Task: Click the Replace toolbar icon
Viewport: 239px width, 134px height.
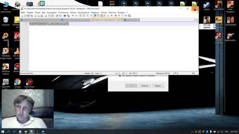Action: coord(68,16)
